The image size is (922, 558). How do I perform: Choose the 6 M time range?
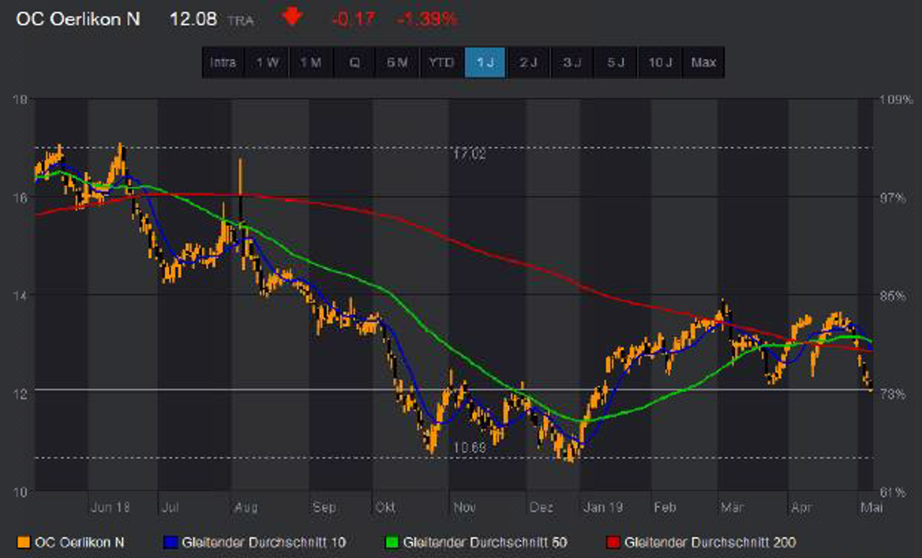(x=397, y=63)
